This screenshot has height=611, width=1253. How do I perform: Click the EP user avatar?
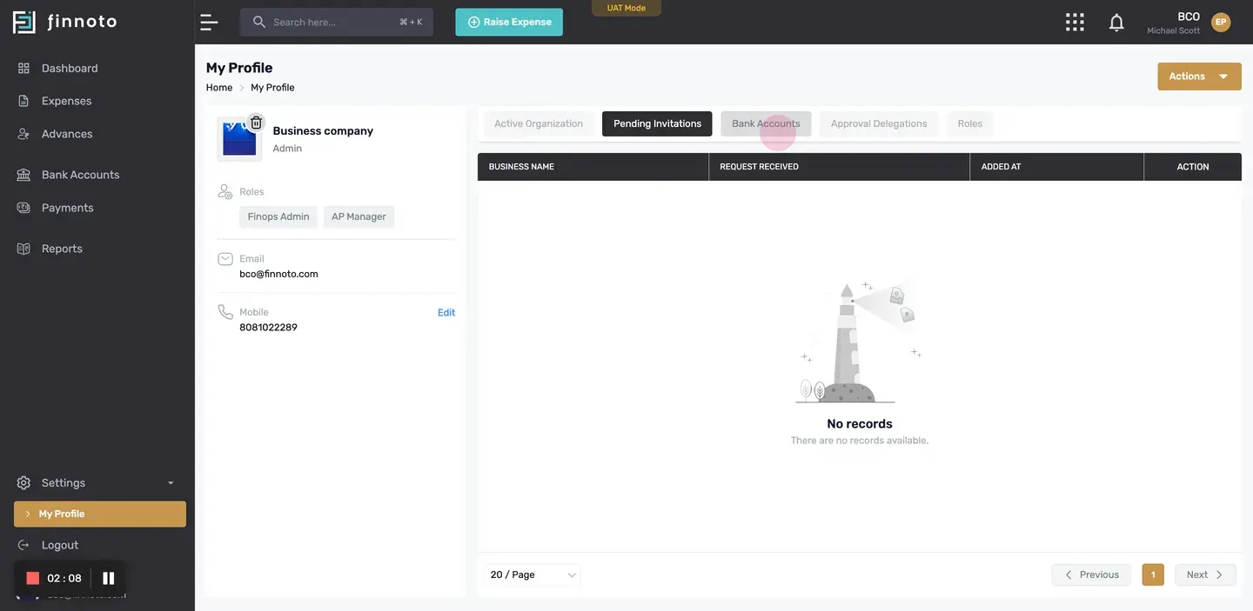[1221, 22]
